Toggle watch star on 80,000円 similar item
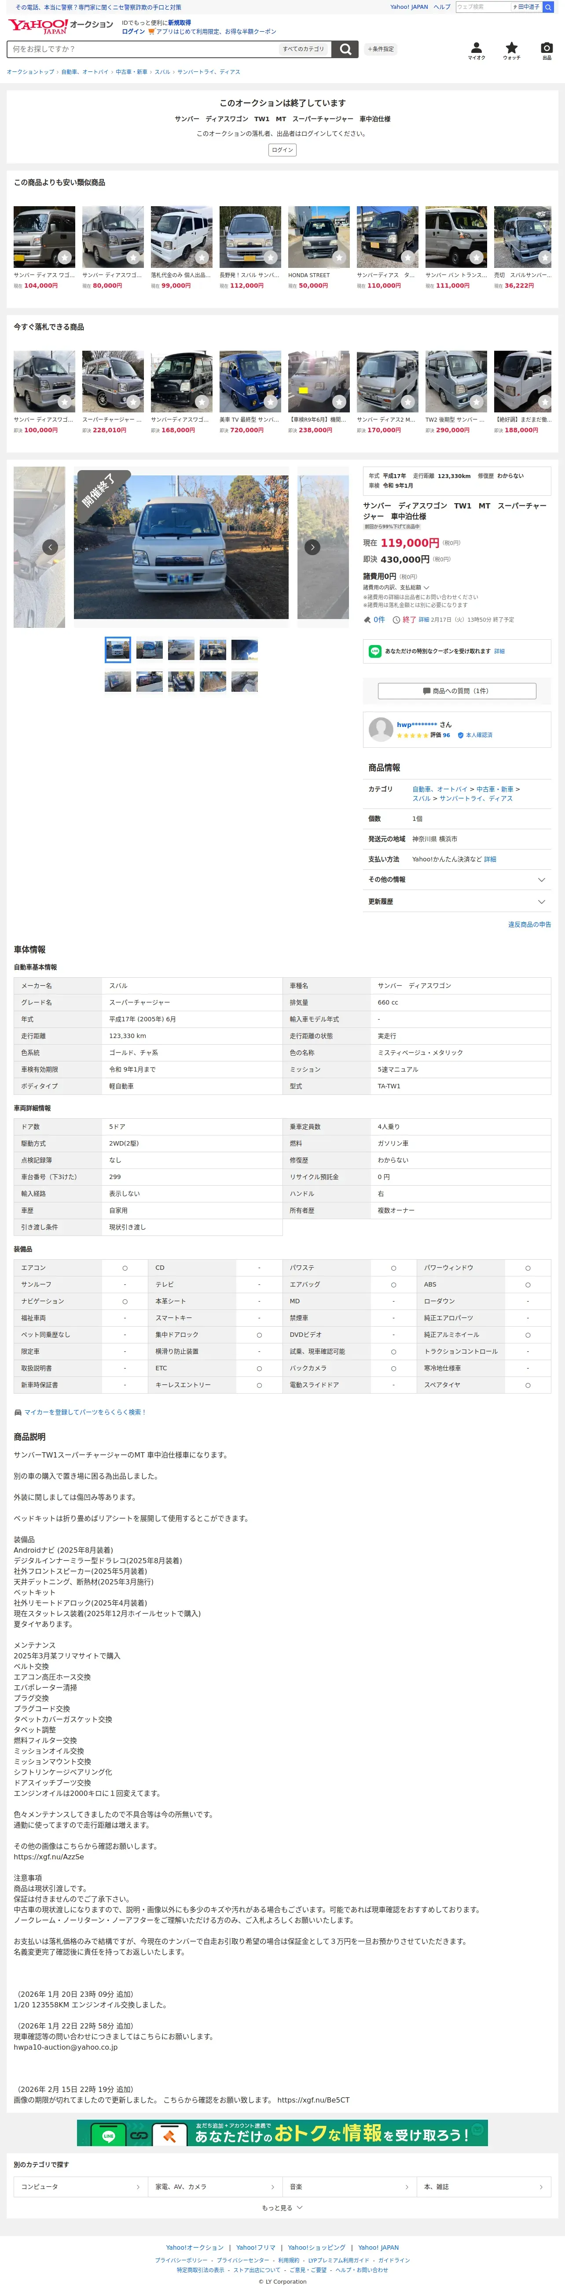Viewport: 565px width, 2292px height. click(132, 257)
